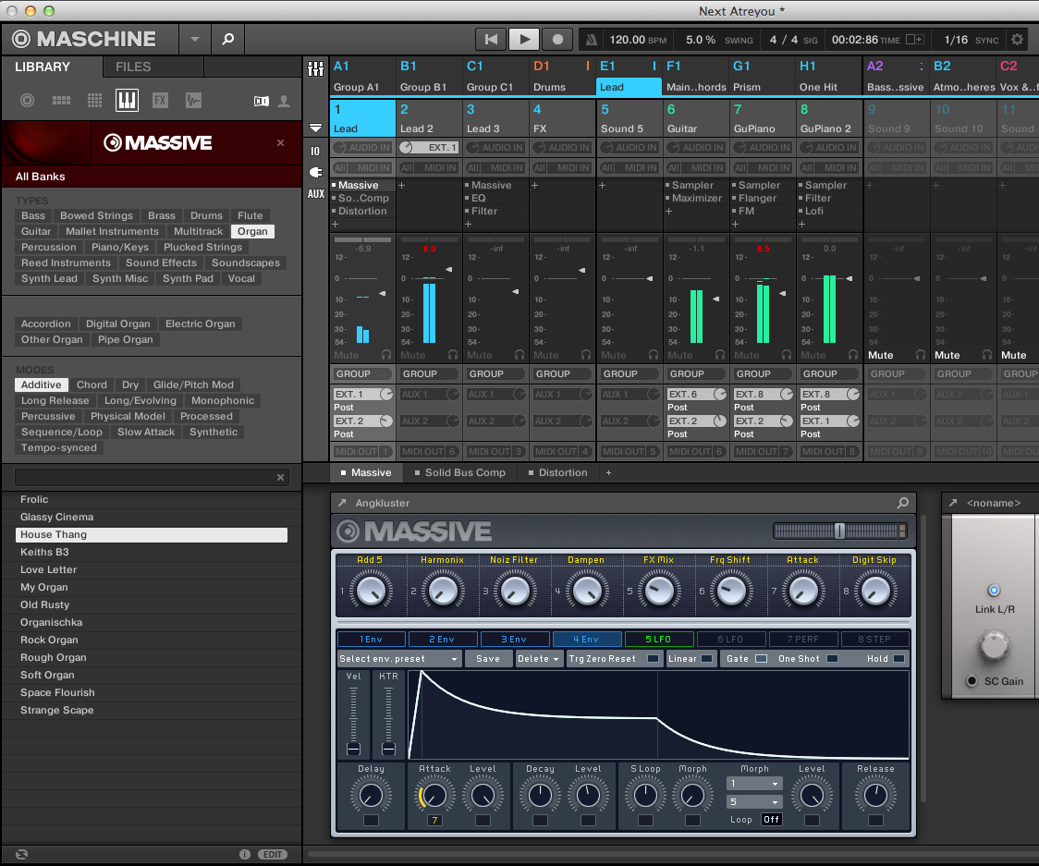
Task: Switch to the FILES tab
Action: (153, 67)
